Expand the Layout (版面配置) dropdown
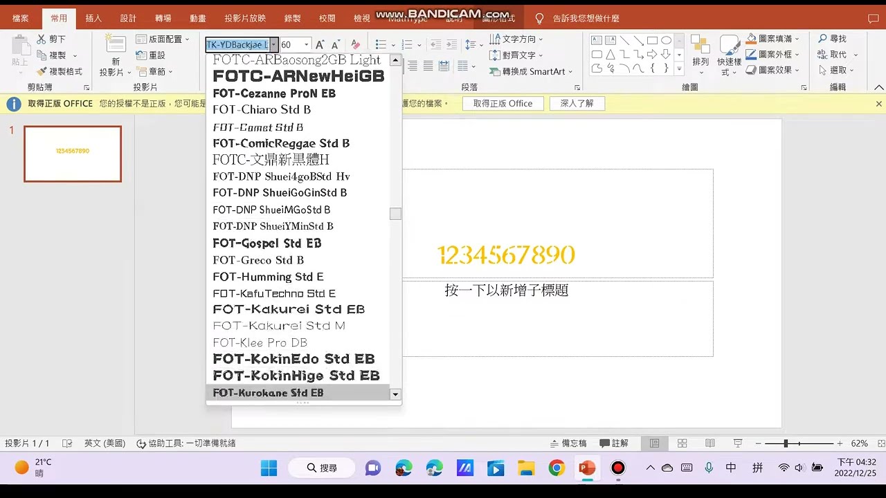 (x=188, y=39)
